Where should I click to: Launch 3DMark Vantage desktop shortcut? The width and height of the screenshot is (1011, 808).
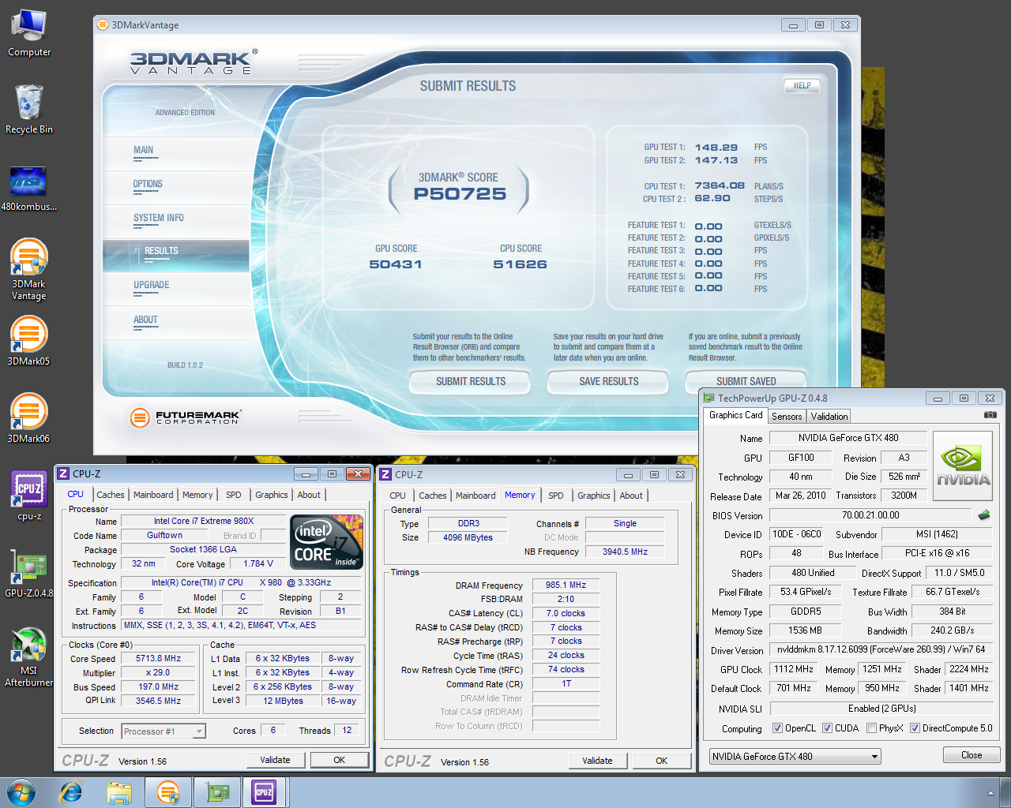[29, 270]
